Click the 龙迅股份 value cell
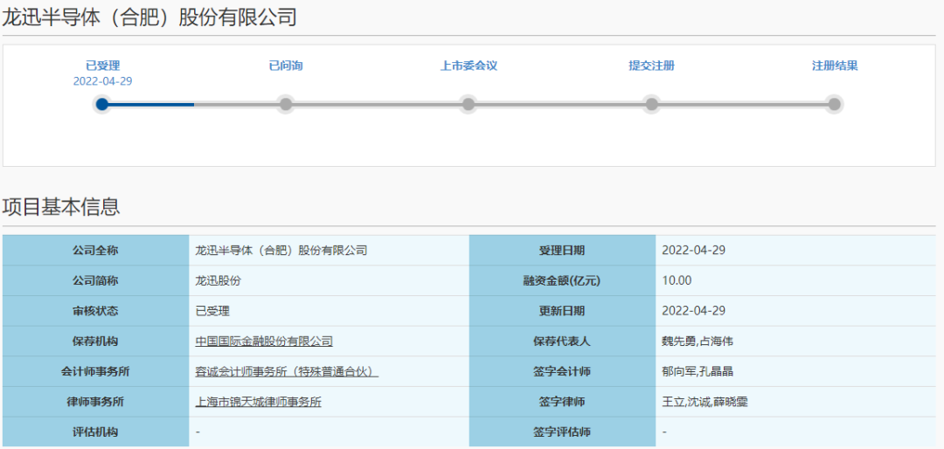This screenshot has height=449, width=944. point(329,280)
